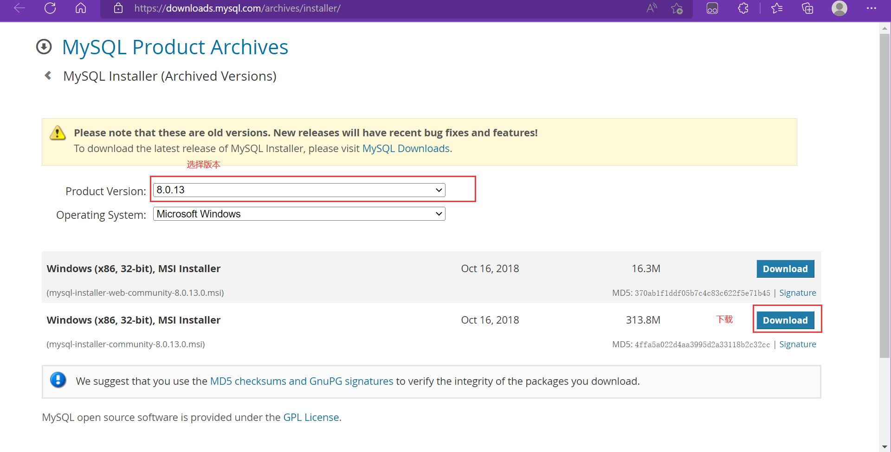Screen dimensions: 891x452
Task: Open the Read Aloud icon
Action: coord(652,8)
